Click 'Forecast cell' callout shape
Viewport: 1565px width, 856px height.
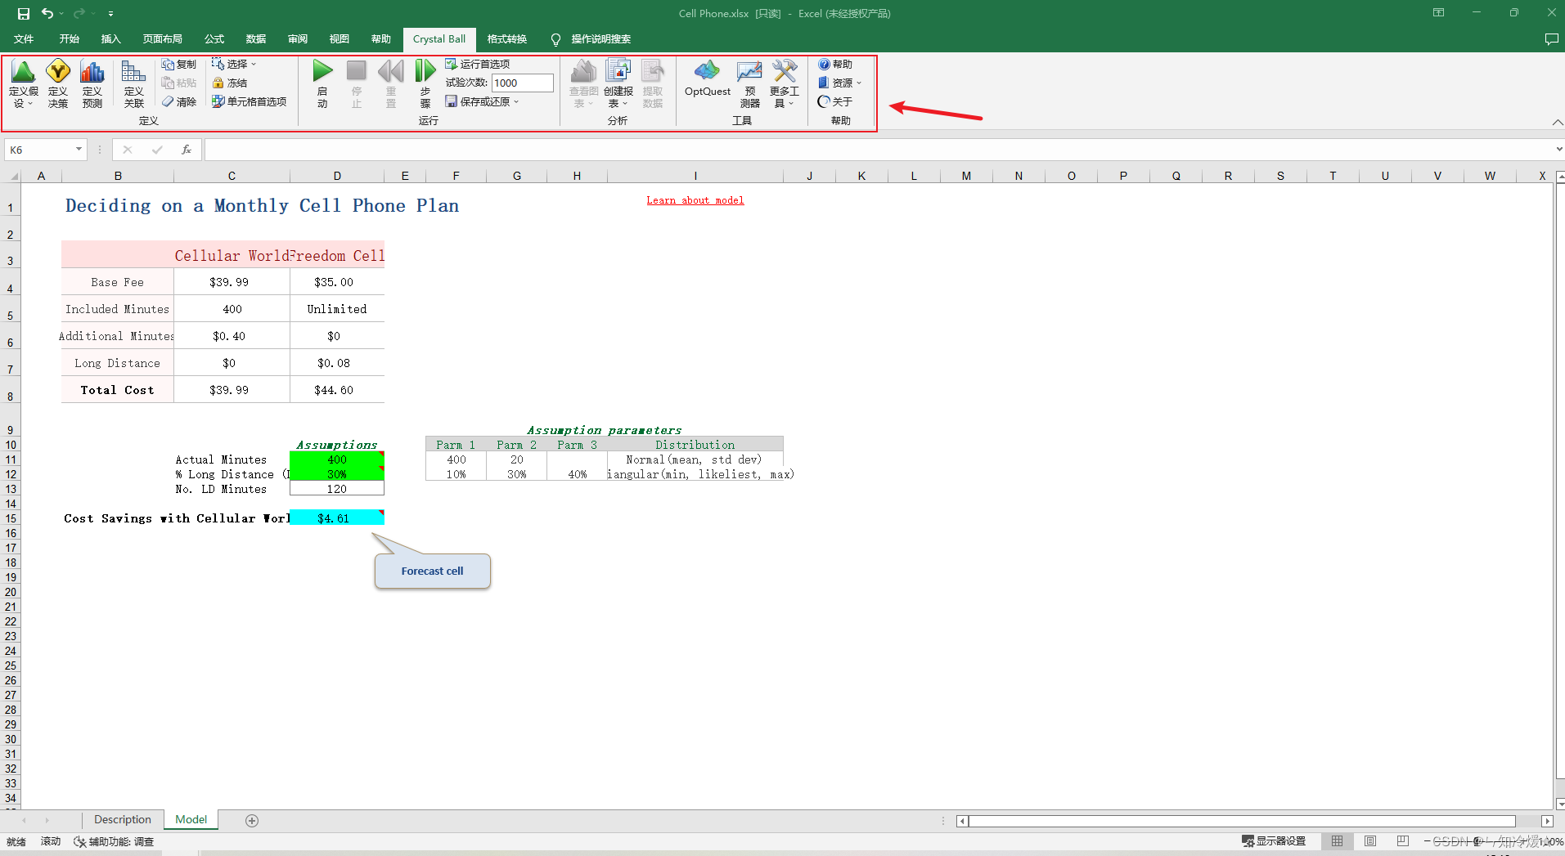pyautogui.click(x=432, y=571)
